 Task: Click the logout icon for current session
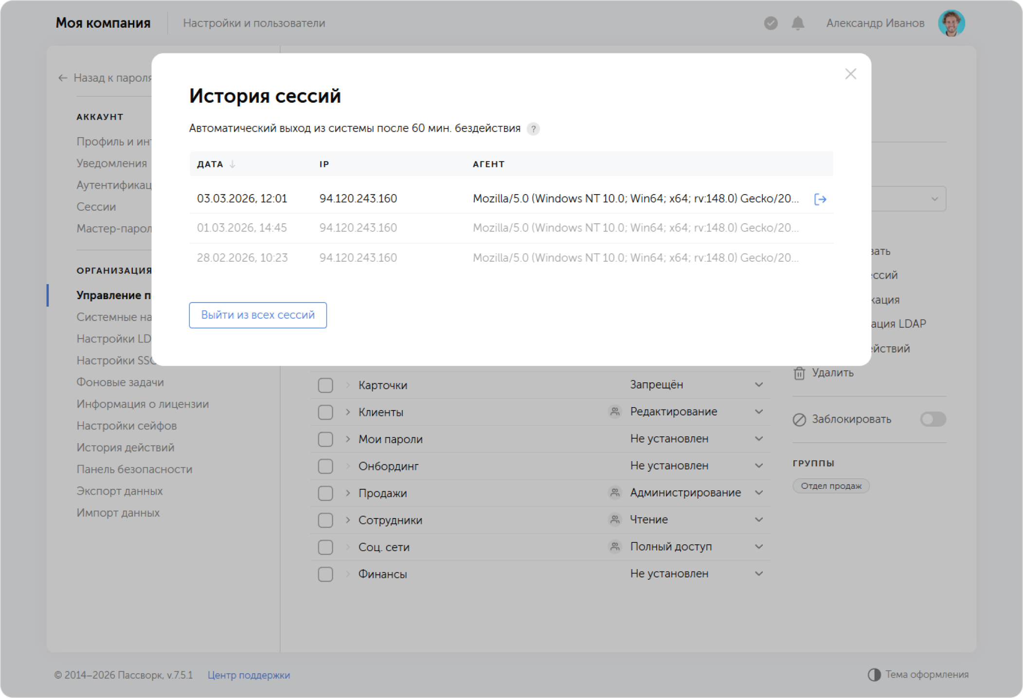click(820, 199)
